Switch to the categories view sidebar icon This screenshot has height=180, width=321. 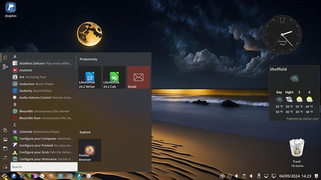pos(5,66)
